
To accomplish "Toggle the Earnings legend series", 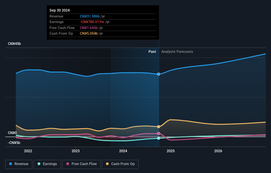I will point(47,164).
